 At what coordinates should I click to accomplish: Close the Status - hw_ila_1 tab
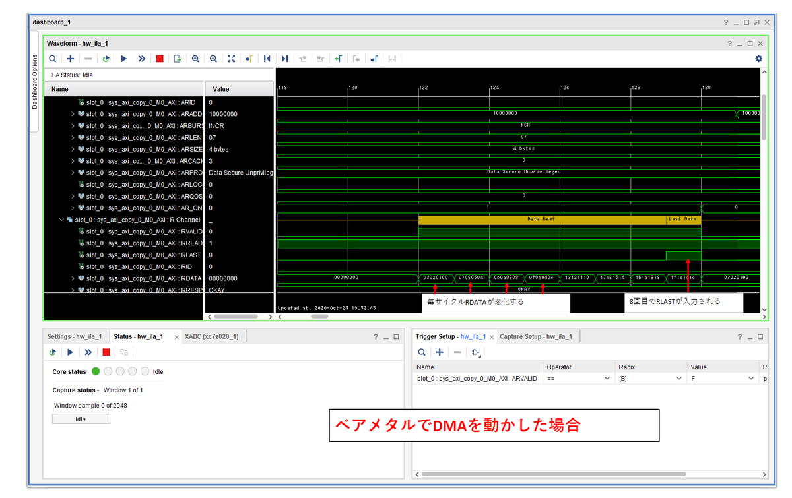coord(176,337)
